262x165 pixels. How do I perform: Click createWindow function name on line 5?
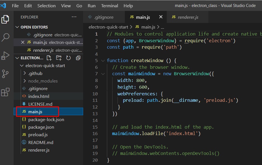[147, 60]
